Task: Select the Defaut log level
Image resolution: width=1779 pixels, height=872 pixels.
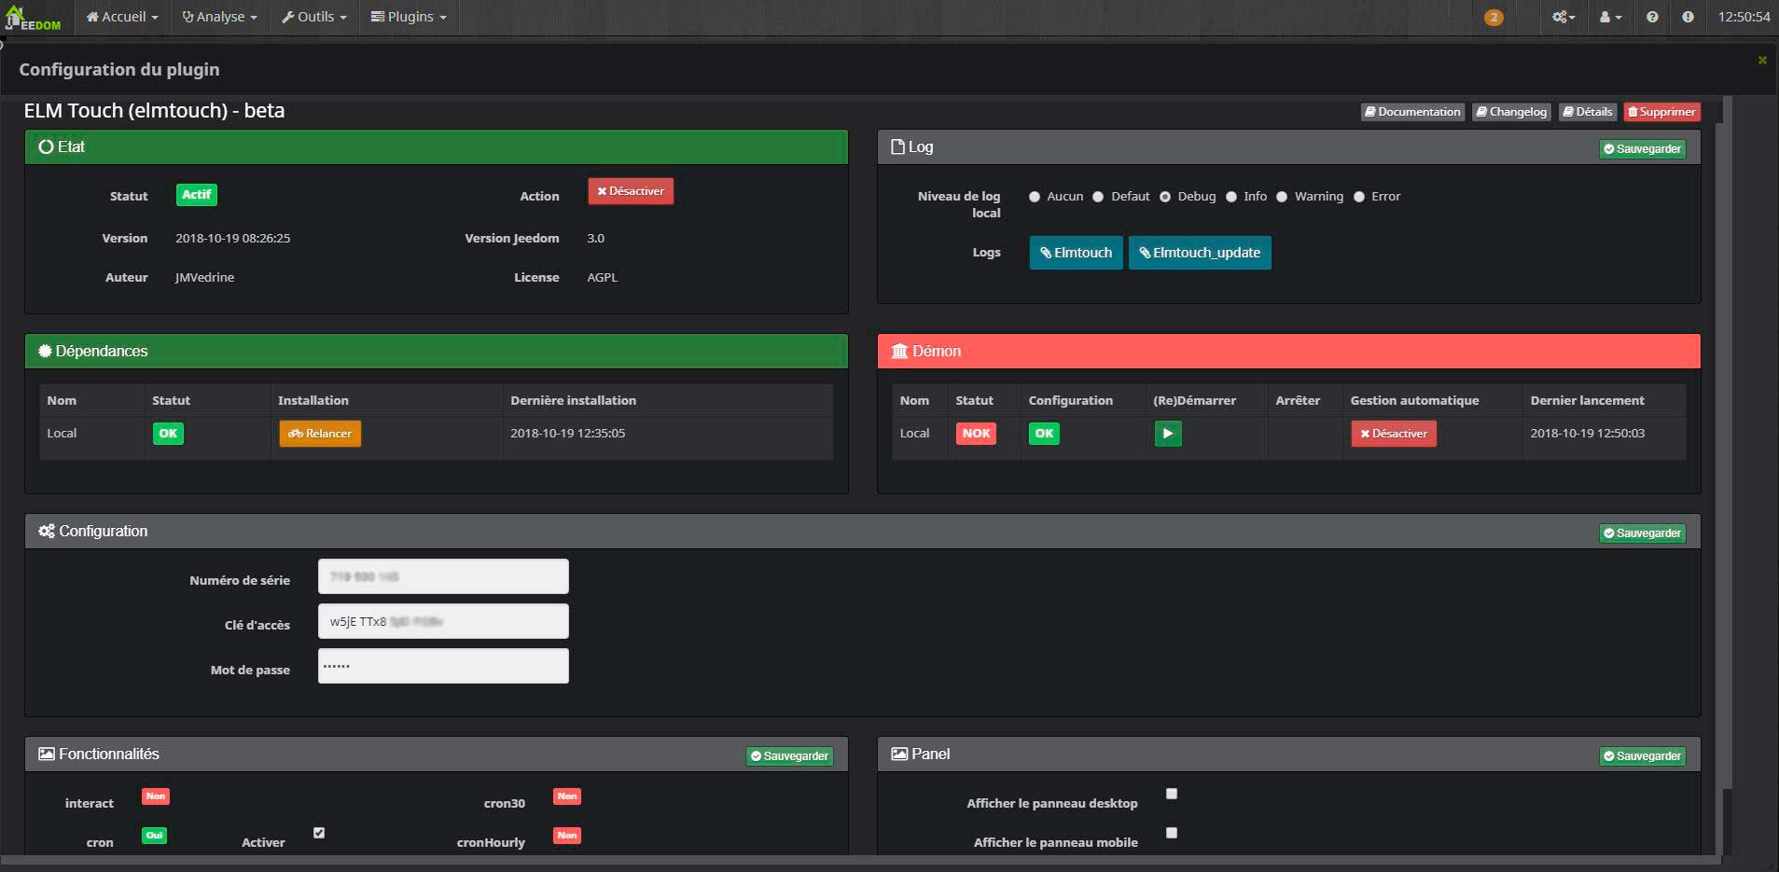Action: coord(1098,197)
